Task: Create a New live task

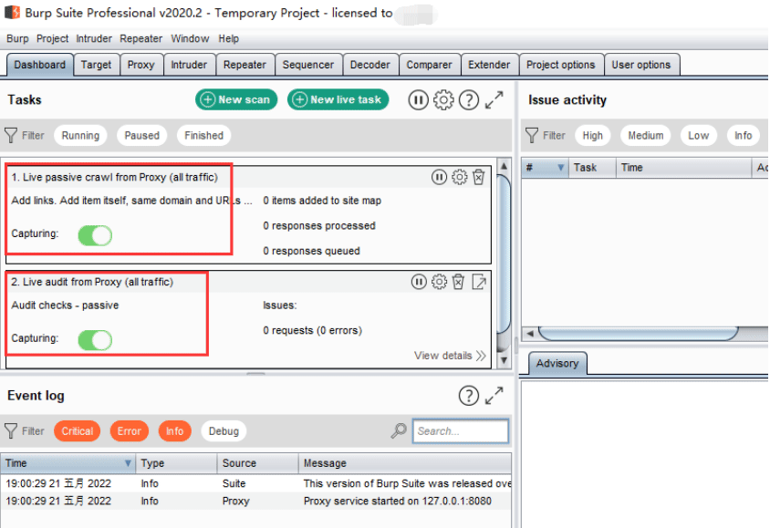Action: pos(338,99)
